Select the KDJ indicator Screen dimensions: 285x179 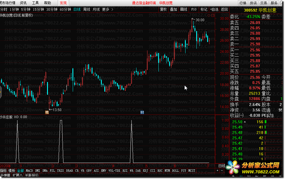tap(145, 171)
